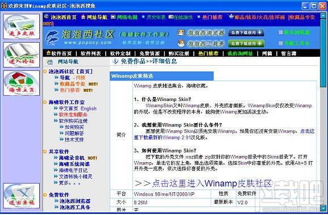Open 软件列表 menu item
The width and height of the screenshot is (328, 215).
90,53
